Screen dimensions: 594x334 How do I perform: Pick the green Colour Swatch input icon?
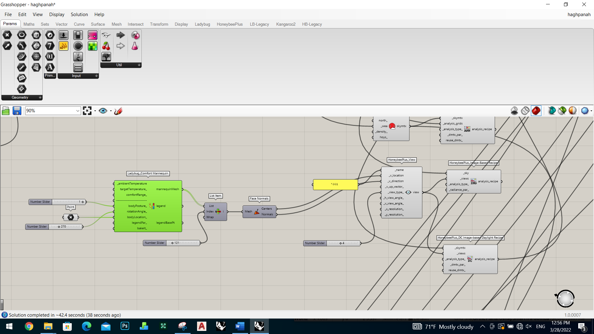coord(93,46)
